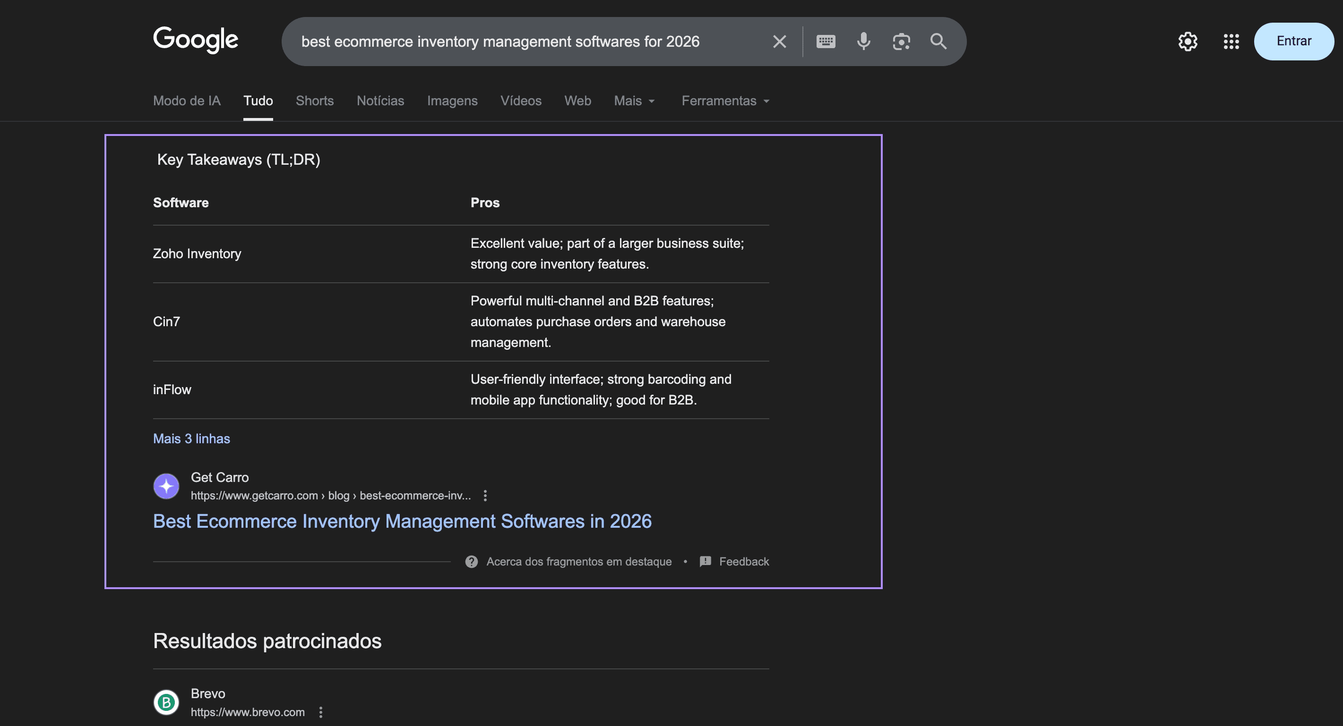Click the featured snippets help question icon
This screenshot has width=1343, height=726.
(x=471, y=561)
